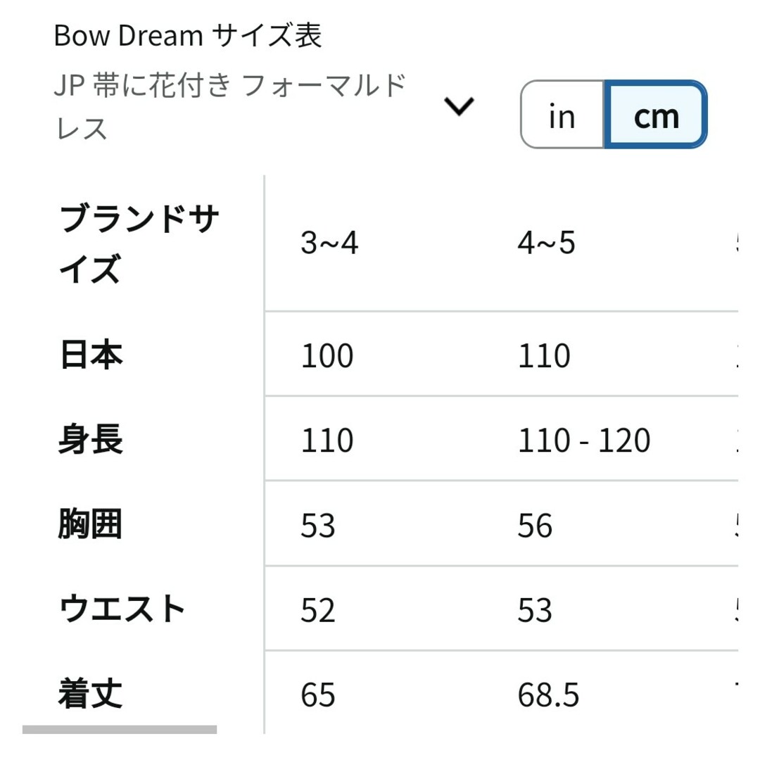Click the dress length value 65
760x760 pixels.
[x=318, y=695]
